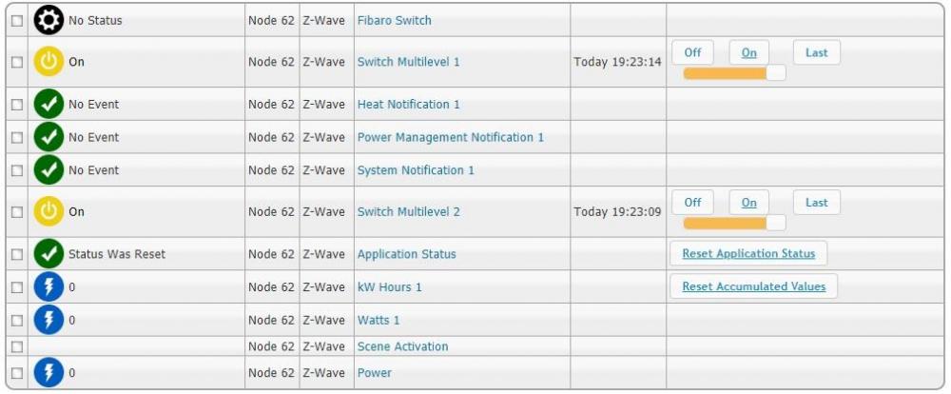The image size is (951, 394).
Task: Click the green checkmark icon for Application Status
Action: pyautogui.click(x=49, y=254)
